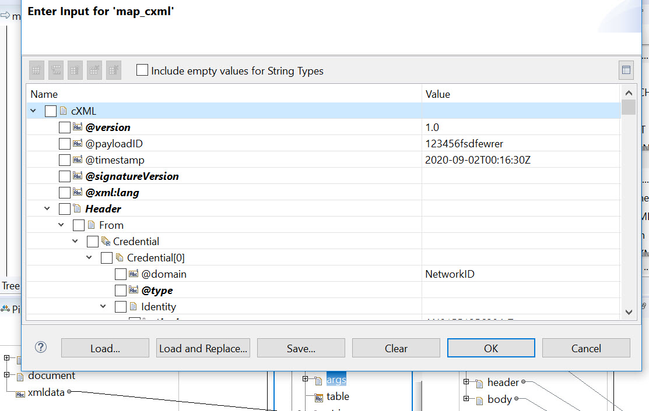Check the @timestamp checkbox

[65, 160]
